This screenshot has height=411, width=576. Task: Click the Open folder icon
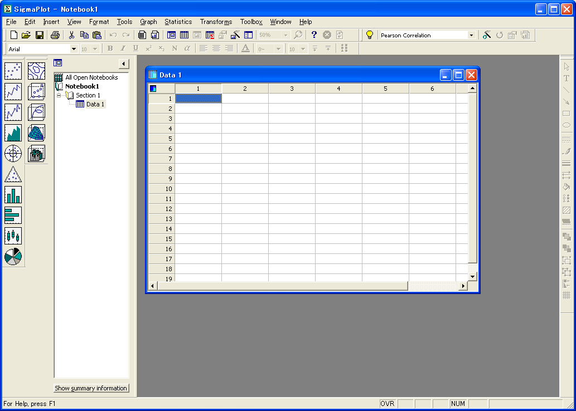click(26, 35)
